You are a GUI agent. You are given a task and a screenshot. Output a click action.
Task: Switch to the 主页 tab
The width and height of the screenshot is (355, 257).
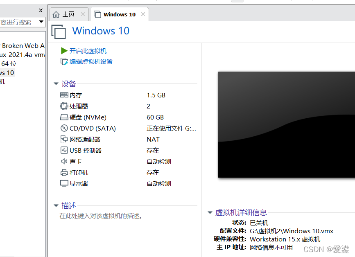[69, 14]
